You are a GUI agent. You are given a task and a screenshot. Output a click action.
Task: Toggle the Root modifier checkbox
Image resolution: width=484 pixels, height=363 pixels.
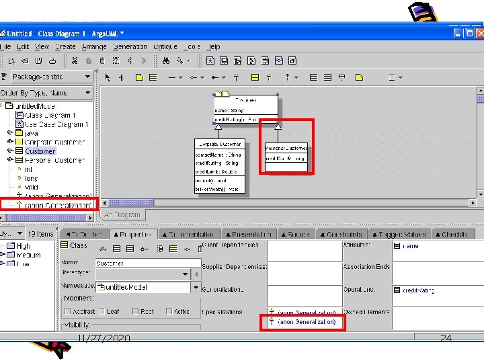click(x=136, y=311)
